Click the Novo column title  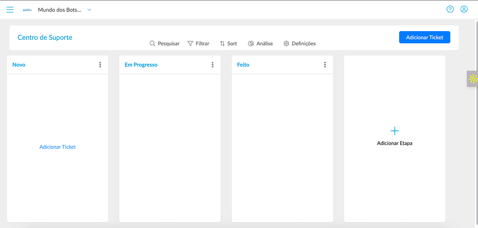click(19, 65)
